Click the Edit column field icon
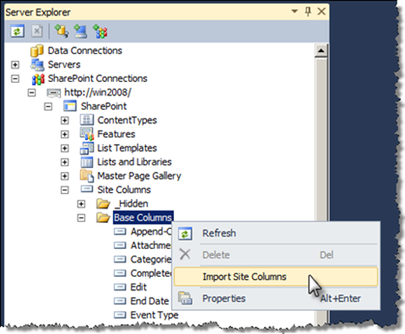Image resolution: width=405 pixels, height=334 pixels. pyautogui.click(x=120, y=287)
